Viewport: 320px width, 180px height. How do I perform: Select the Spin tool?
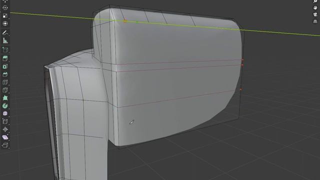pos(5,105)
